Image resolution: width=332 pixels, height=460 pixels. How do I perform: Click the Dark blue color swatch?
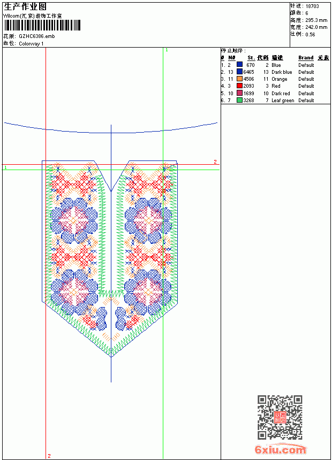click(239, 72)
